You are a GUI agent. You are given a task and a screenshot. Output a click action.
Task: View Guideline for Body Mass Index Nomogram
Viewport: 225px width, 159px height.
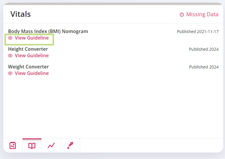(29, 38)
